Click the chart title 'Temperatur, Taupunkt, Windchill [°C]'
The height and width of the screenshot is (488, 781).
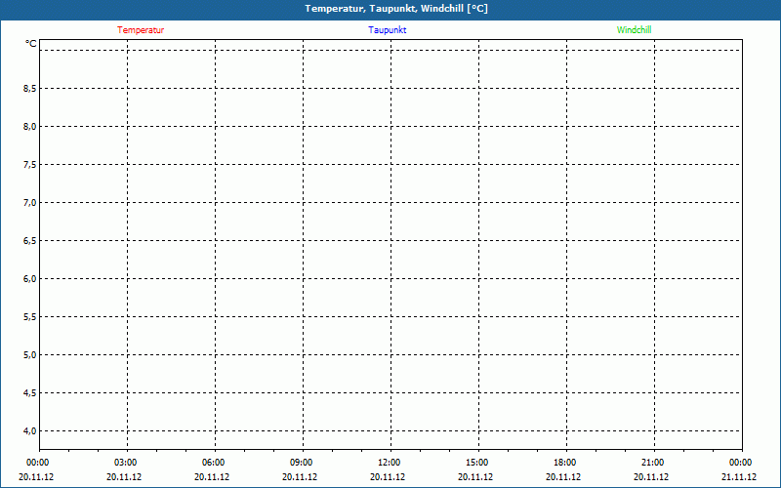(396, 9)
